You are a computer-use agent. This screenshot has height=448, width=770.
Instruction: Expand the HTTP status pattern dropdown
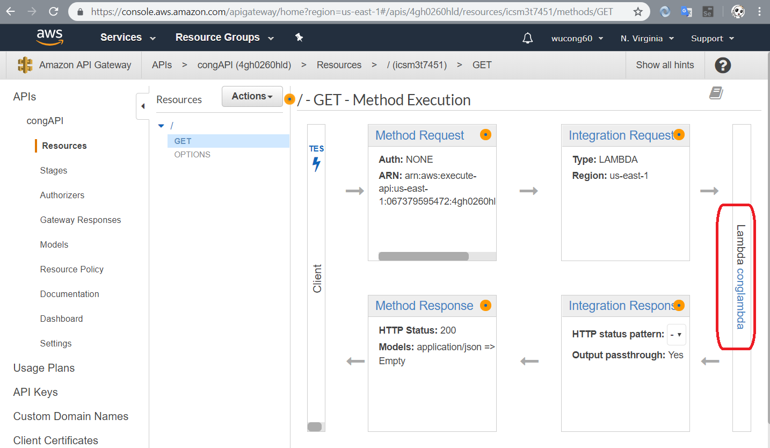click(676, 335)
